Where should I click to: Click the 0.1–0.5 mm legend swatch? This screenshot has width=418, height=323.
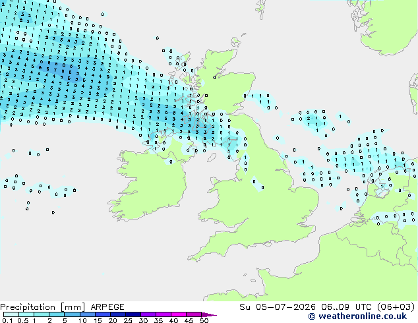pos(11,314)
